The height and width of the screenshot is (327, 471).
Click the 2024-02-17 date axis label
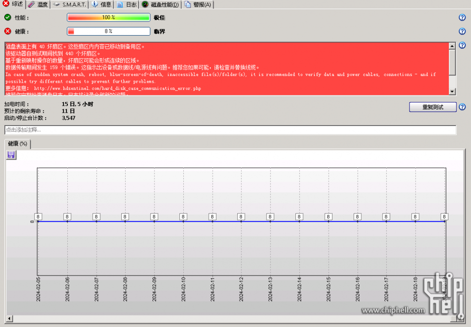tap(387, 289)
